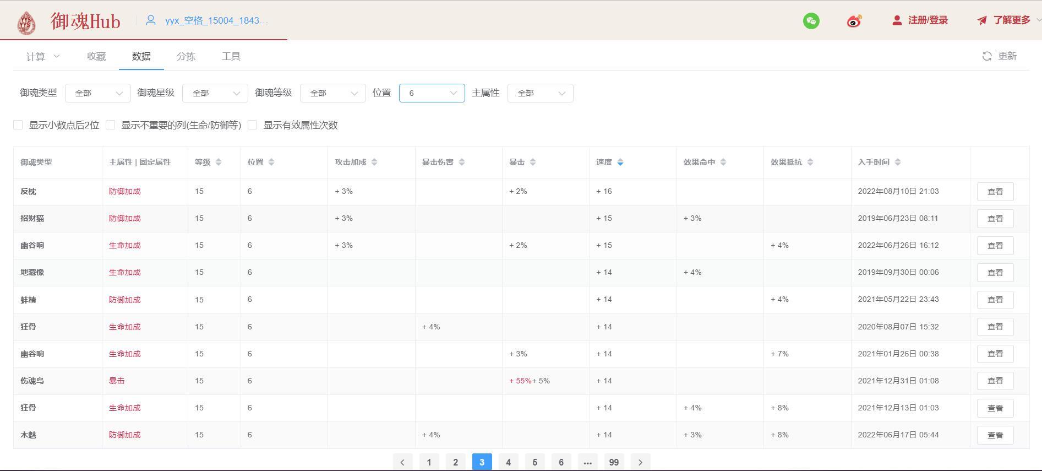Go to page 5
This screenshot has width=1042, height=471.
(x=534, y=462)
